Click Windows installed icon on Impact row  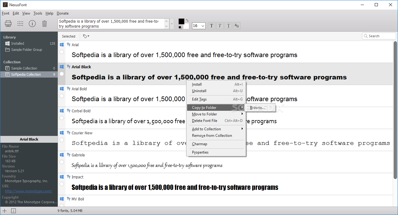coord(62,177)
